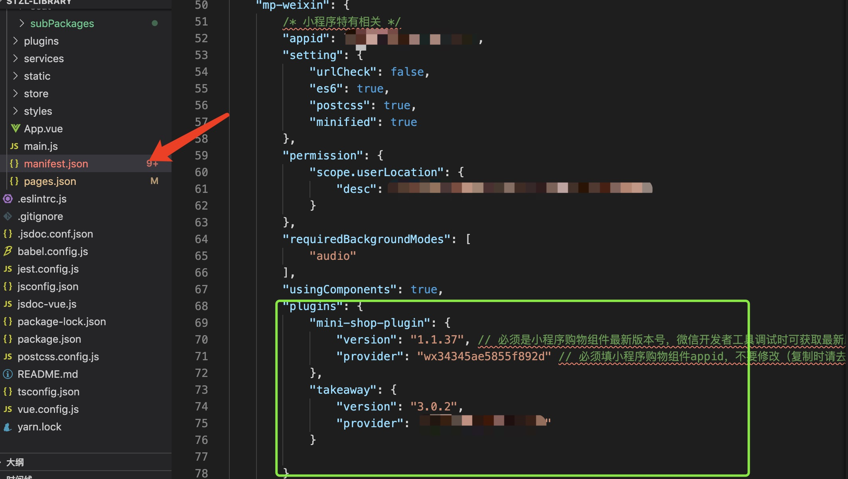The width and height of the screenshot is (848, 479).
Task: Expand the 大纲 outline section
Action: pos(15,462)
